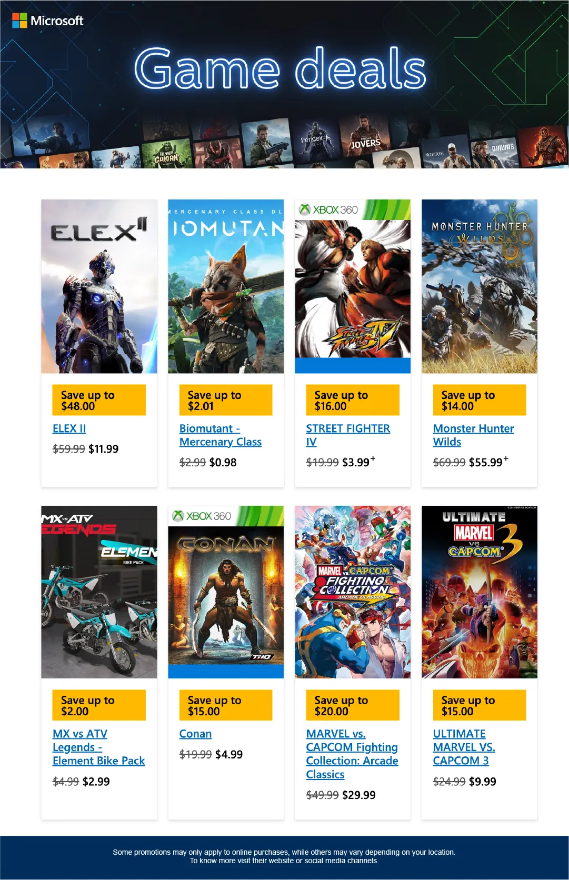Viewport: 569px width, 880px height.
Task: Select the Street Fighter IV cover art
Action: tap(353, 286)
